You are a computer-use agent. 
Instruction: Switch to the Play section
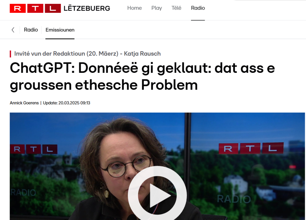pos(157,8)
